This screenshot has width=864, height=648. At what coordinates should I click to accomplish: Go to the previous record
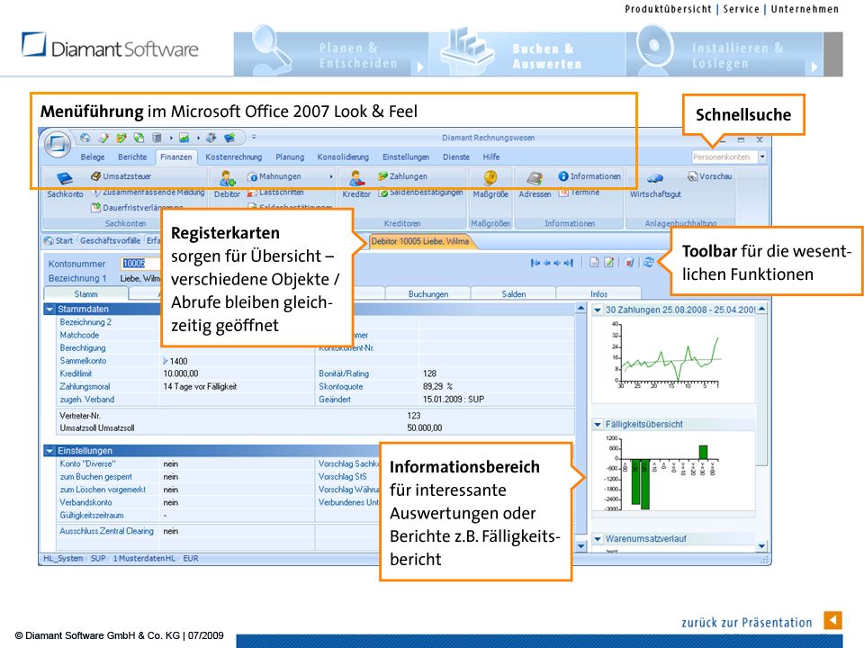pos(546,263)
